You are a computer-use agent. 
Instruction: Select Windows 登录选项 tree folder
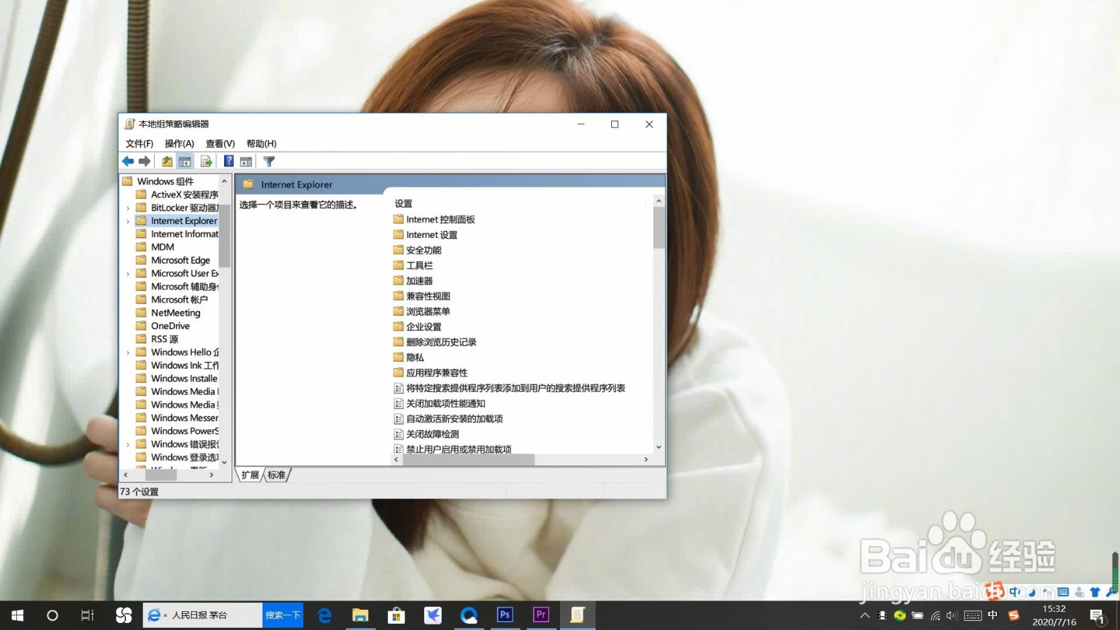click(x=177, y=458)
